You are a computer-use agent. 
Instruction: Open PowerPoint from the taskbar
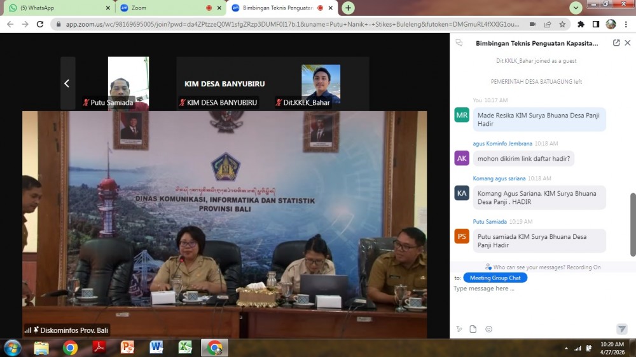pos(128,347)
